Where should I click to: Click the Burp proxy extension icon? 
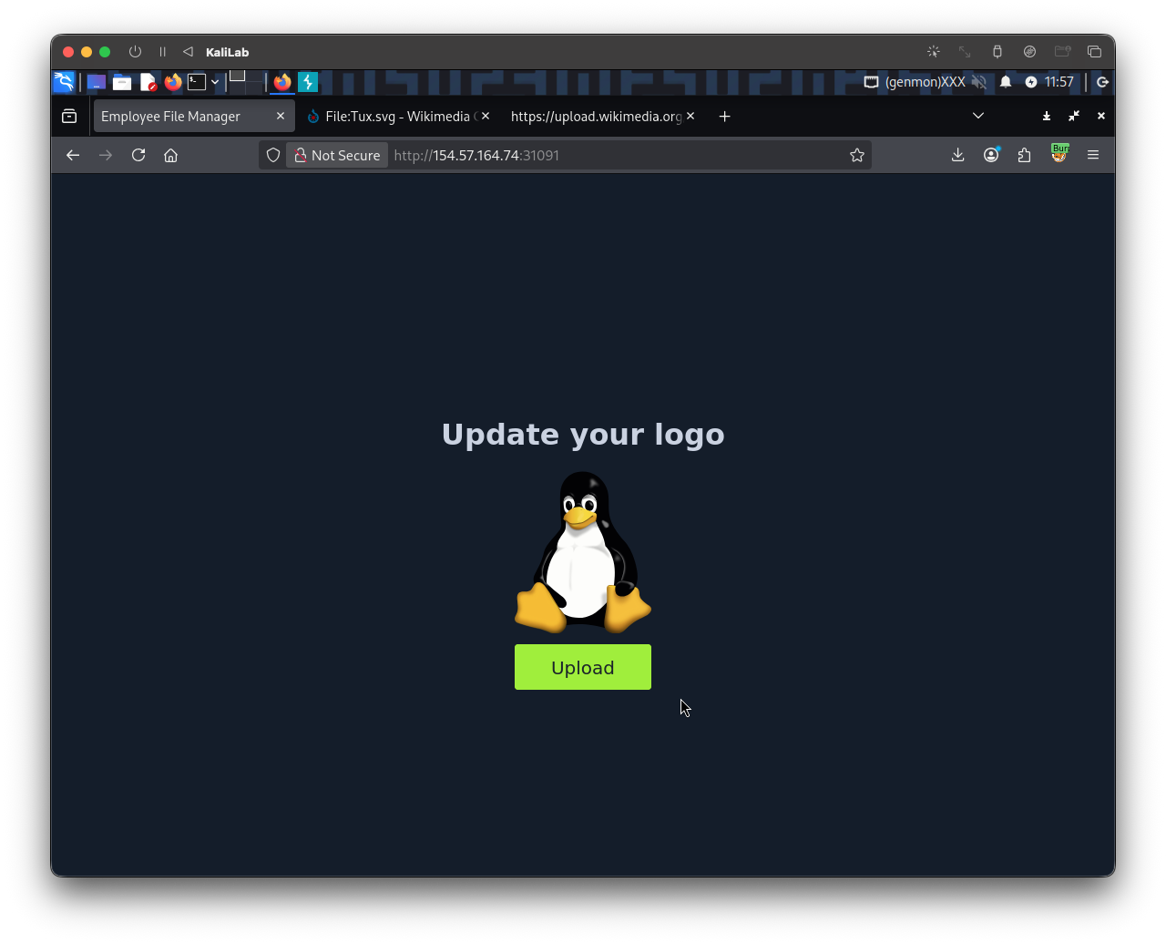click(x=1059, y=154)
